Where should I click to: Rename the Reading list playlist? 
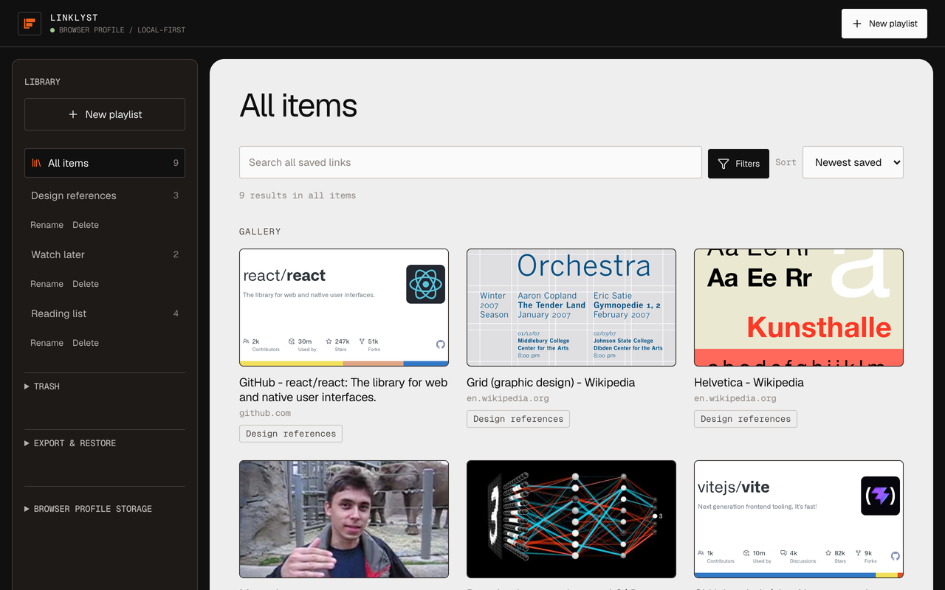pos(47,343)
